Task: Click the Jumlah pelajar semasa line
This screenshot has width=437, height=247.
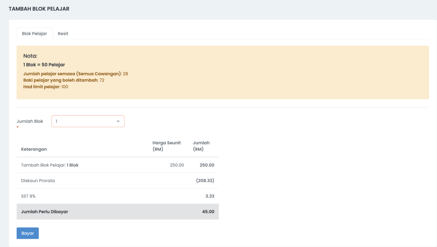Action: tap(76, 74)
